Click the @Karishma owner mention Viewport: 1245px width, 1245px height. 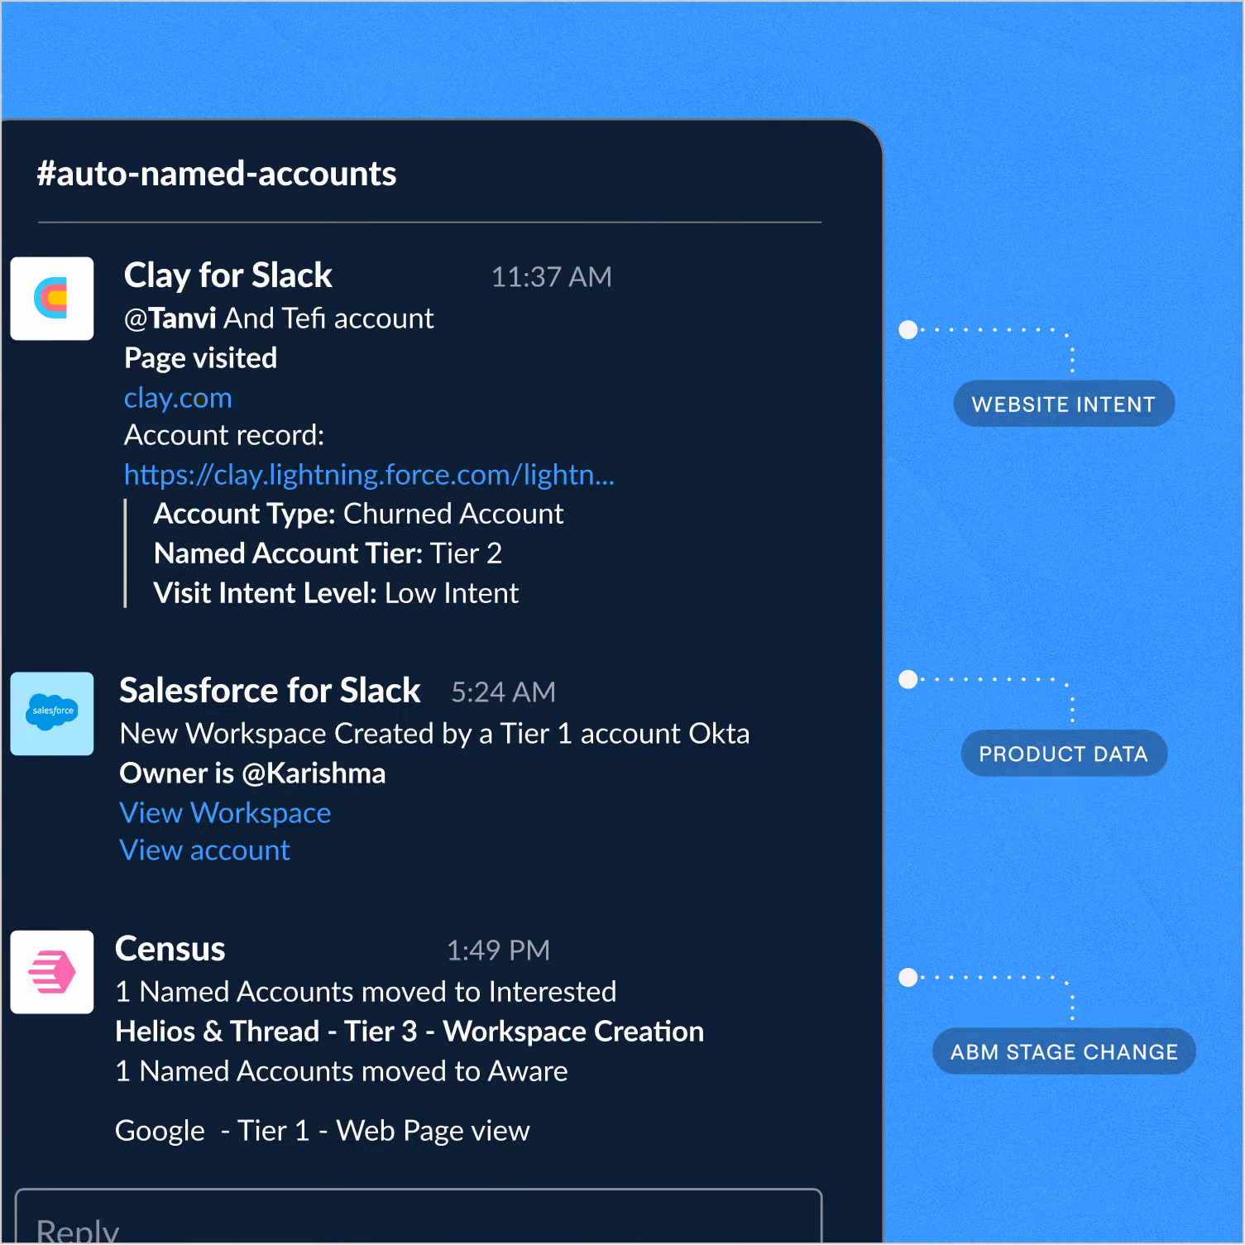tap(314, 773)
